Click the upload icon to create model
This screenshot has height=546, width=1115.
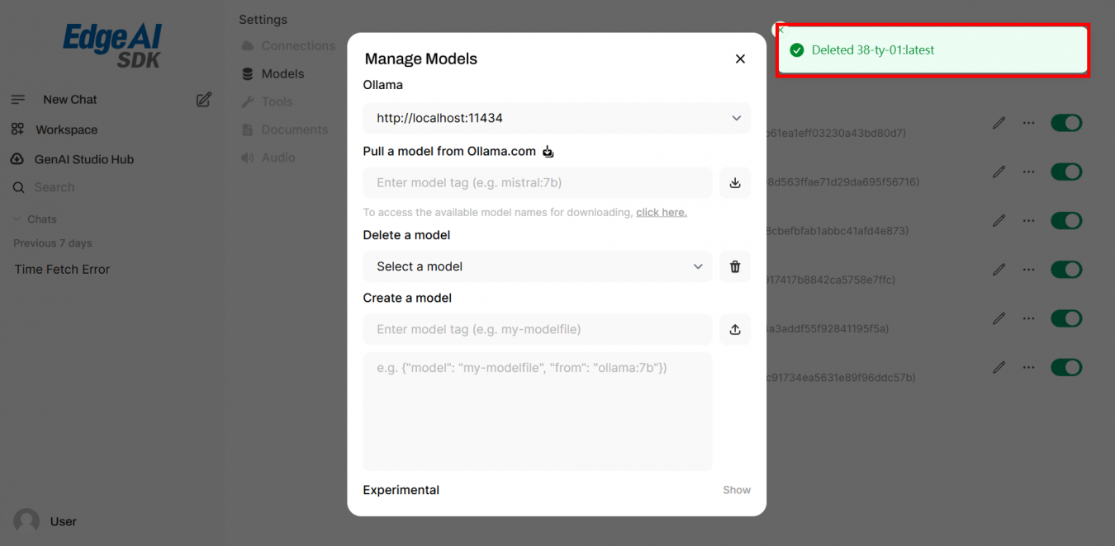click(734, 330)
